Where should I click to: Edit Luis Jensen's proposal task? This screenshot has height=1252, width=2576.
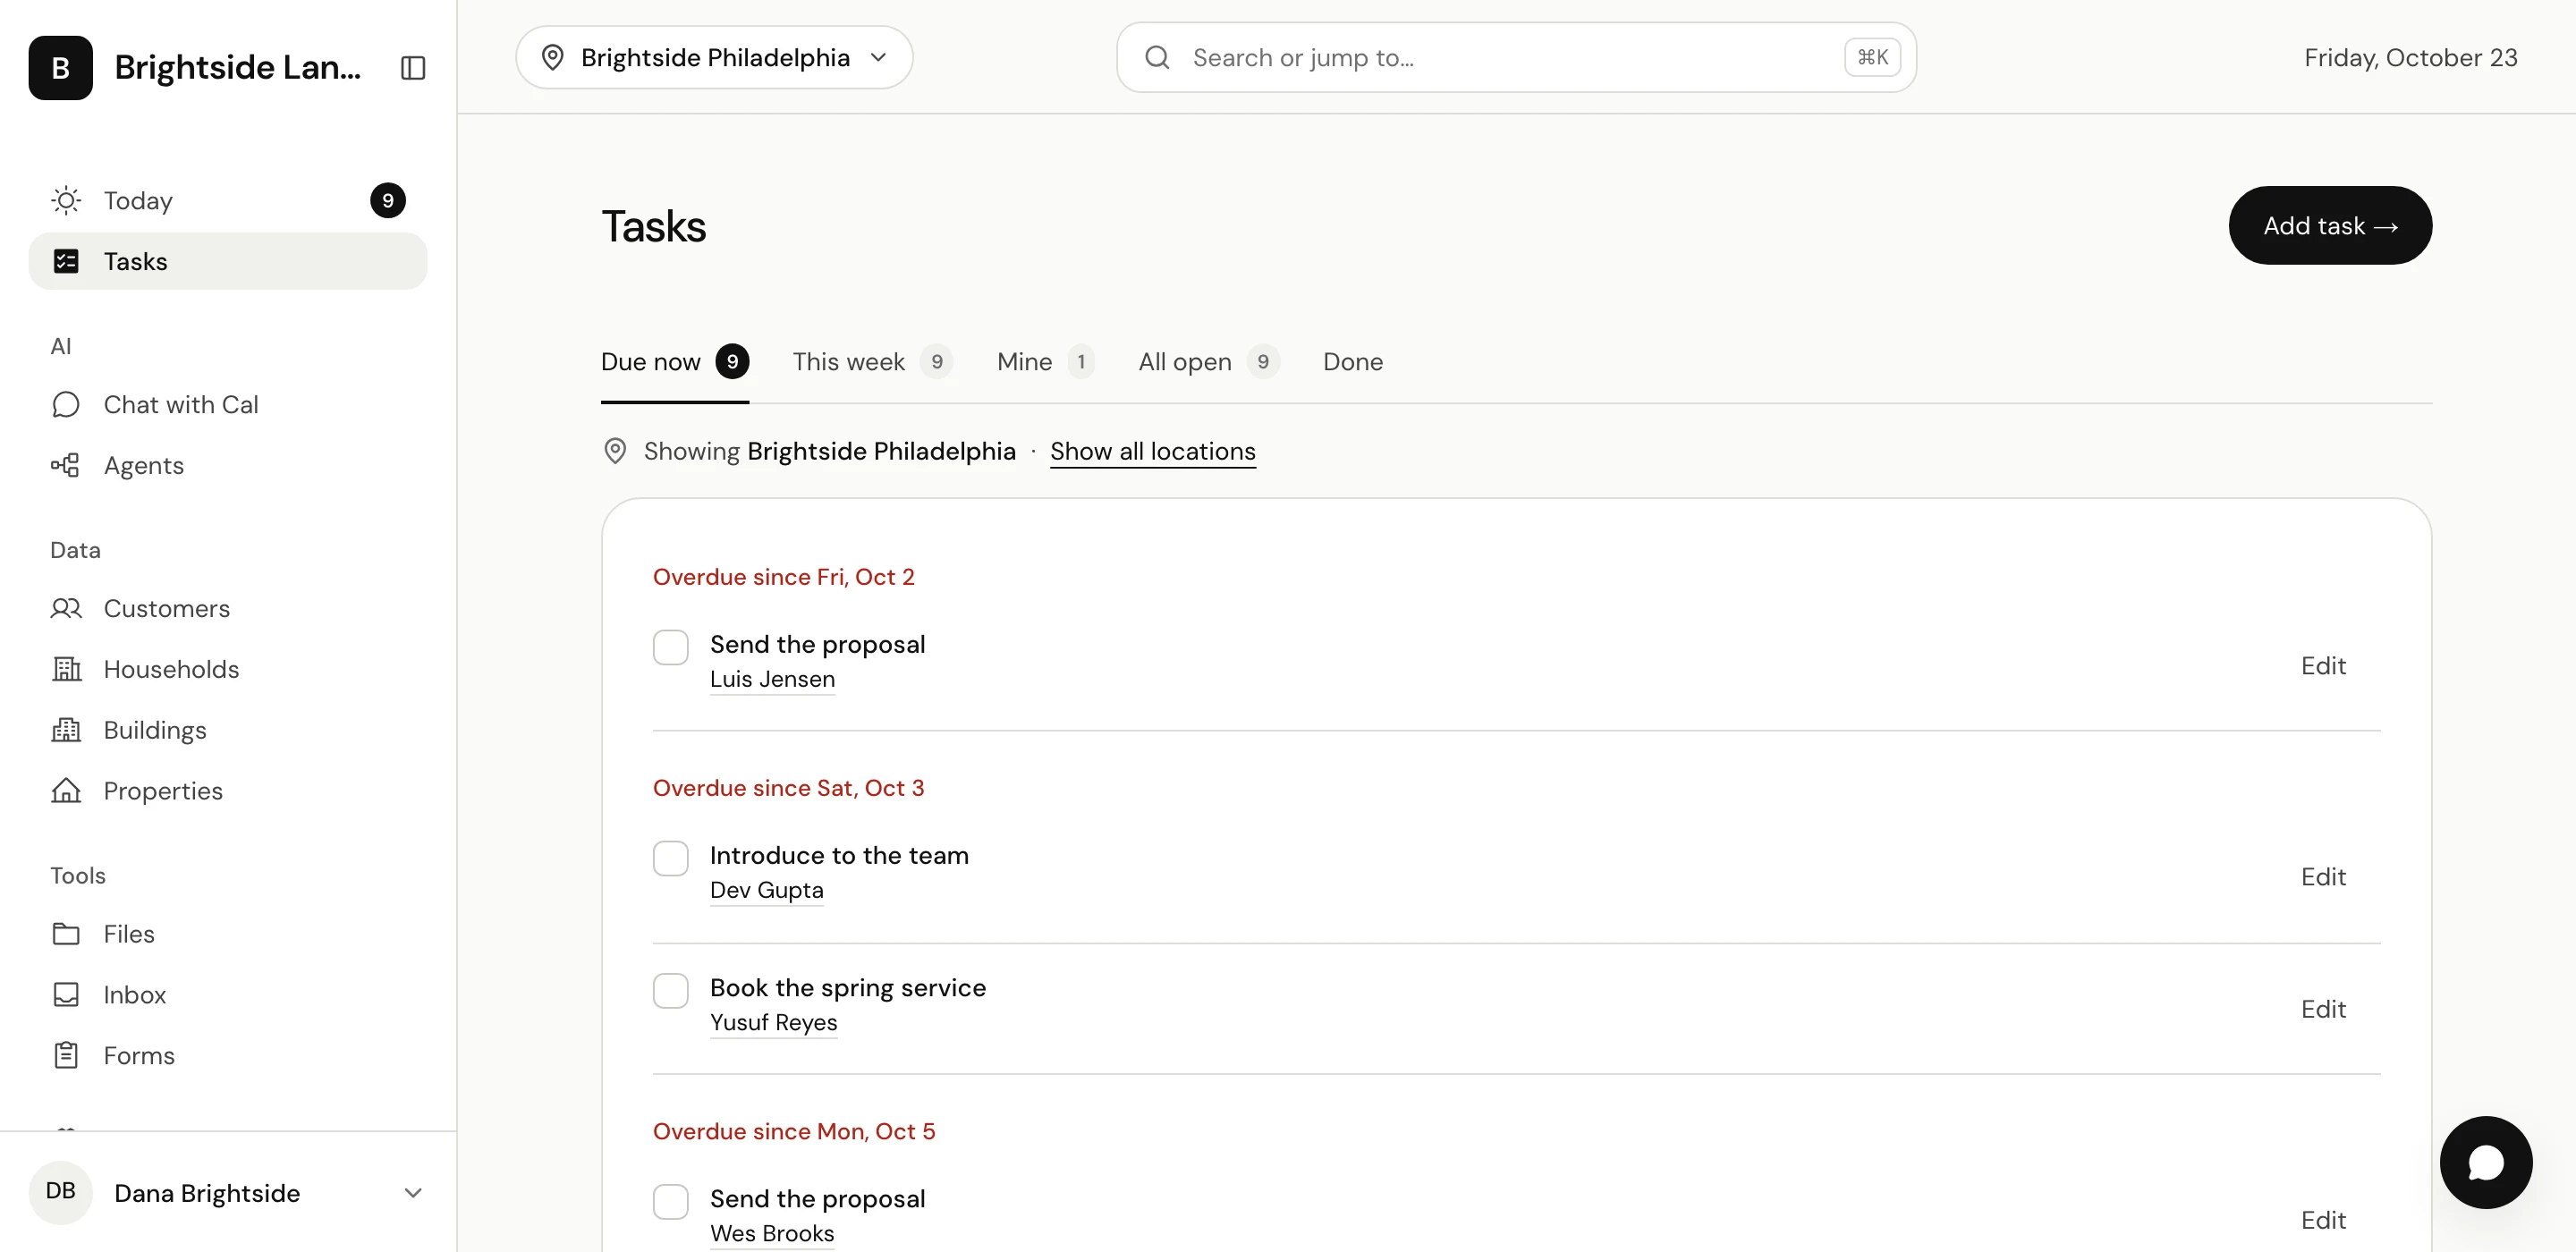[2323, 666]
